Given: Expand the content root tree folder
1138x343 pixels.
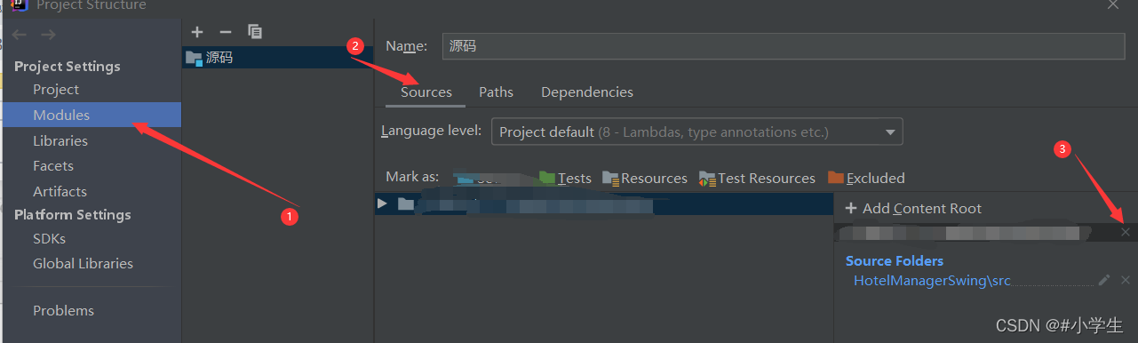Looking at the screenshot, I should pos(382,204).
